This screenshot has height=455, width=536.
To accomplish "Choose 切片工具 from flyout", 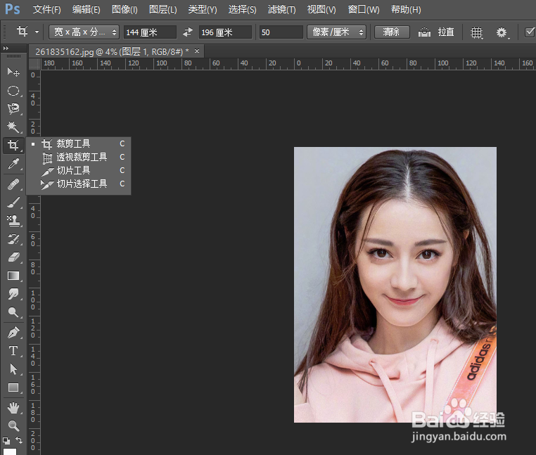I will 78,170.
